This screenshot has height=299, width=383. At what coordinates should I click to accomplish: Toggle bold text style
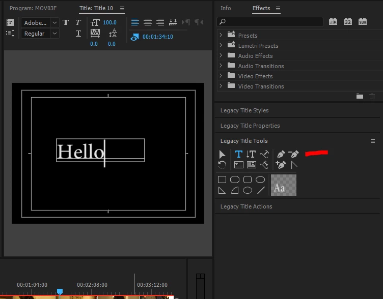(x=66, y=22)
